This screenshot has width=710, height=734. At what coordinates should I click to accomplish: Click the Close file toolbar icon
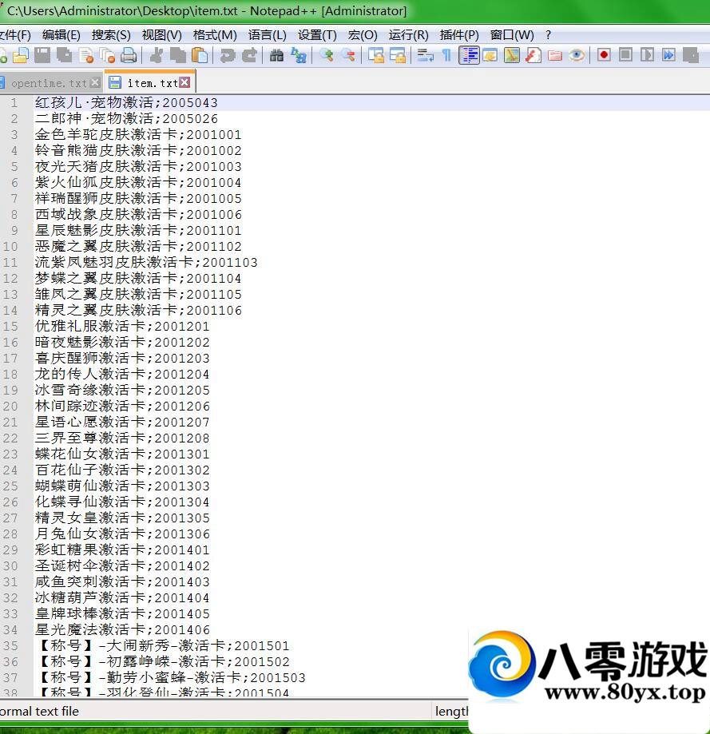[85, 55]
